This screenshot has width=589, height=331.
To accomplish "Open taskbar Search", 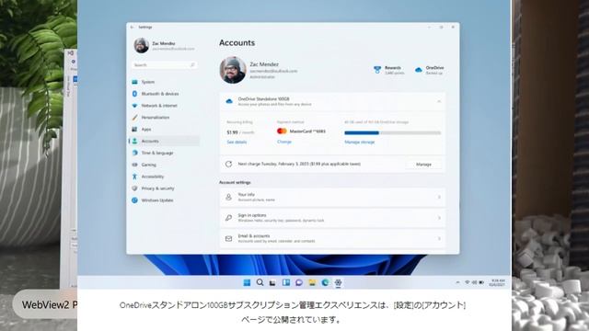I will [260, 282].
